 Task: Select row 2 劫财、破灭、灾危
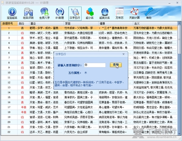[89, 33]
